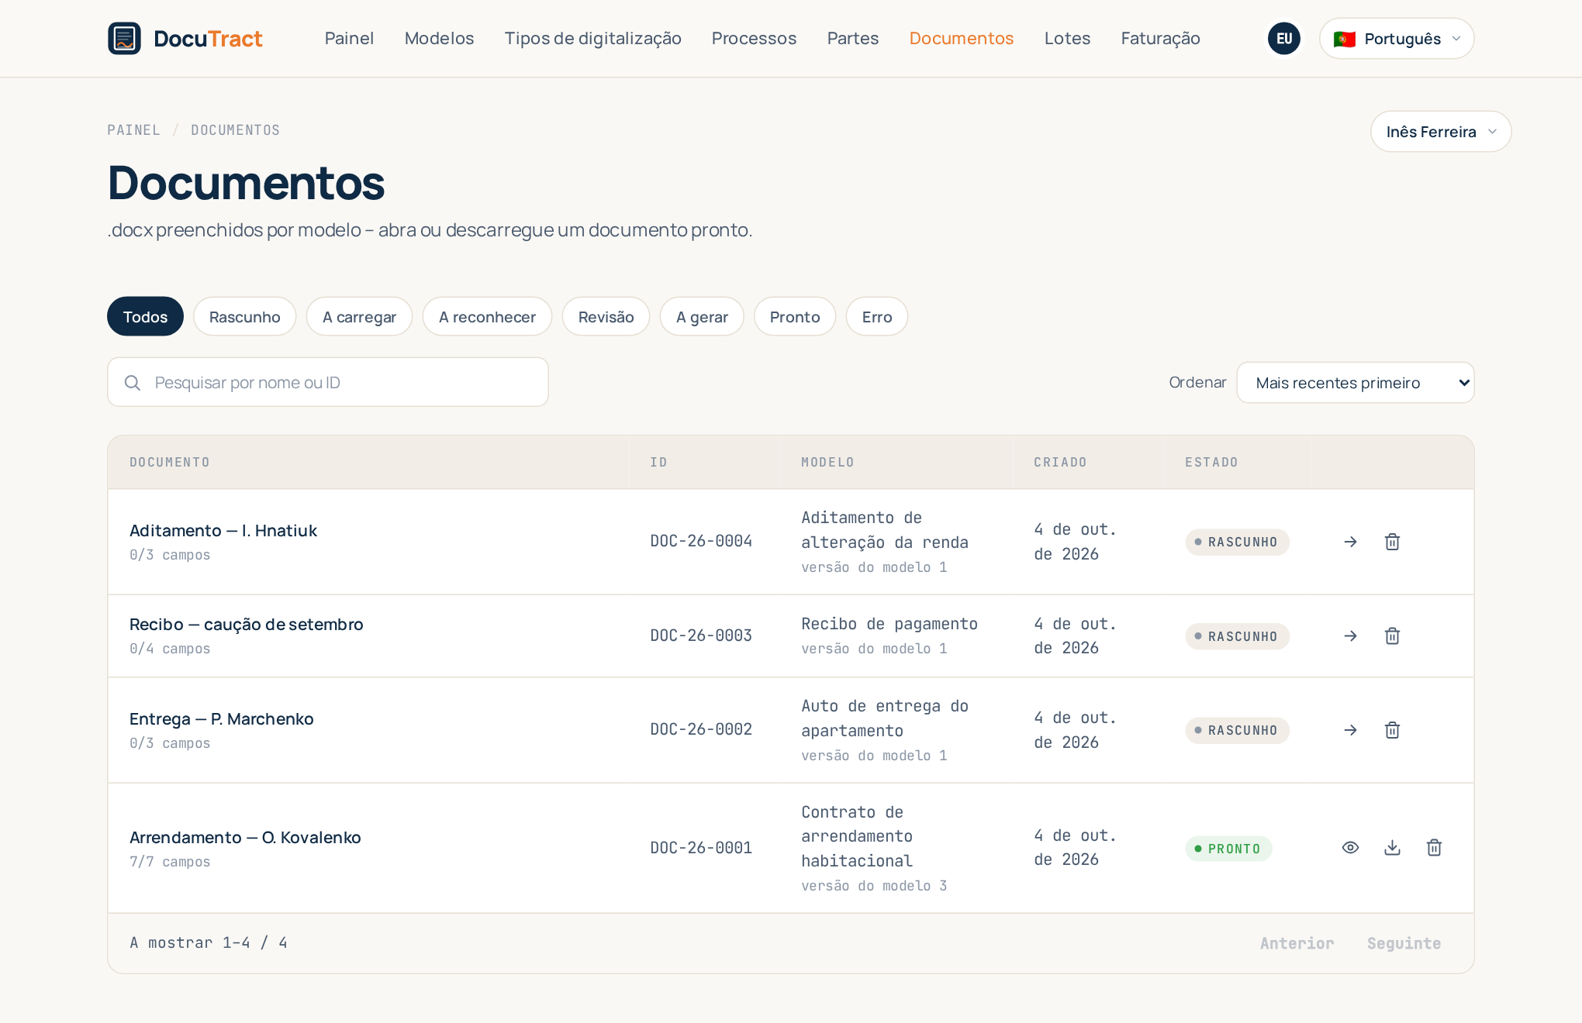The height and width of the screenshot is (1023, 1582).
Task: Click the PRONTO status badge
Action: click(1228, 849)
